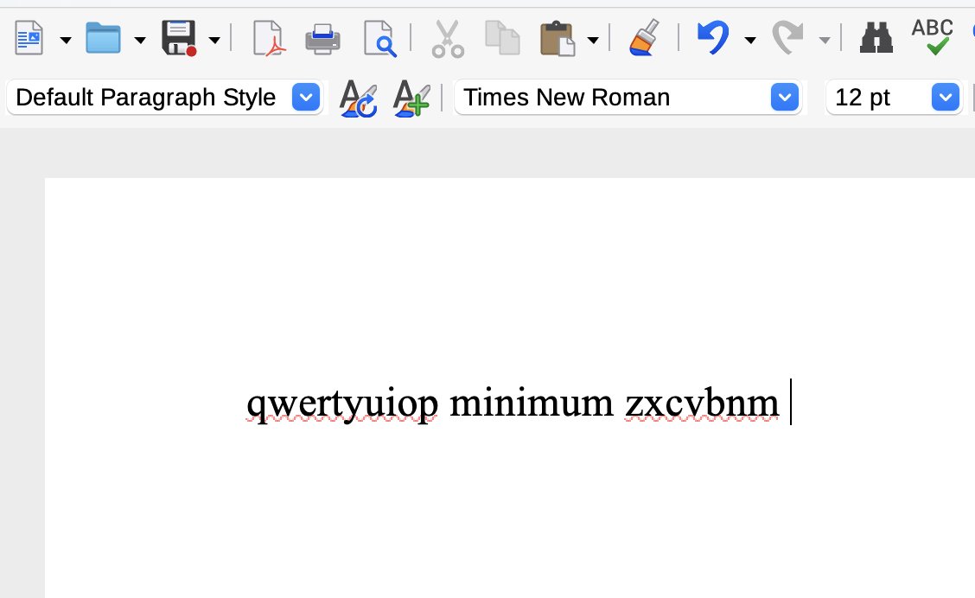Click inside the text after zxcvbnm
Screen dimensions: 975x598
point(789,403)
